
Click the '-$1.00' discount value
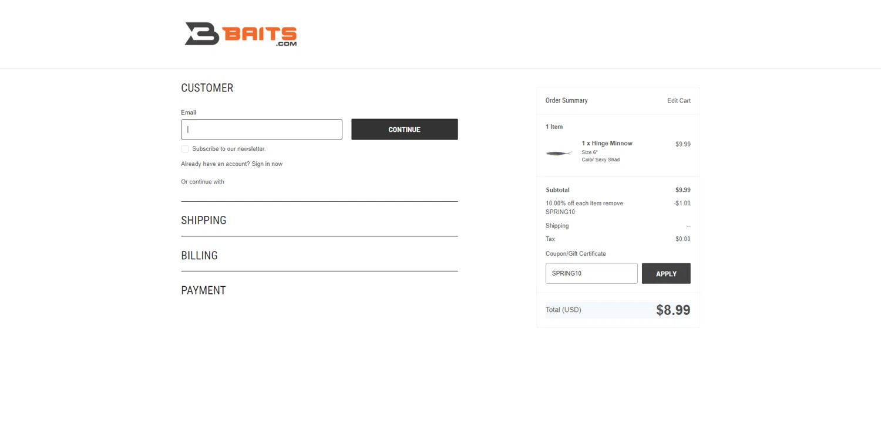[x=682, y=203]
